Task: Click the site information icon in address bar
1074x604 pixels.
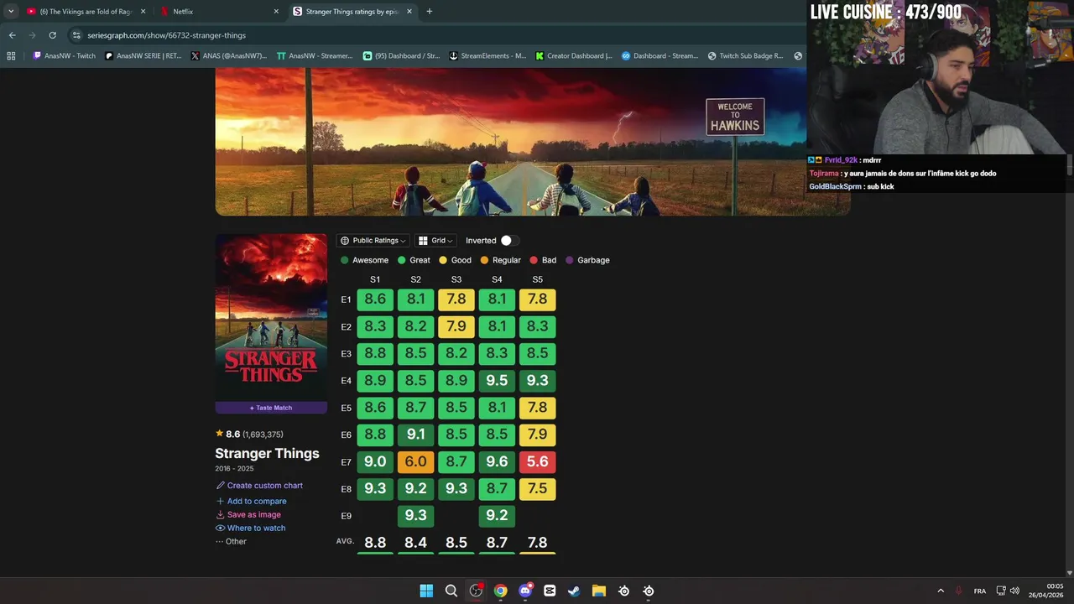Action: pos(76,35)
